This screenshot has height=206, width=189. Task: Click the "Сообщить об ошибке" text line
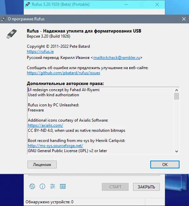[x=88, y=68]
